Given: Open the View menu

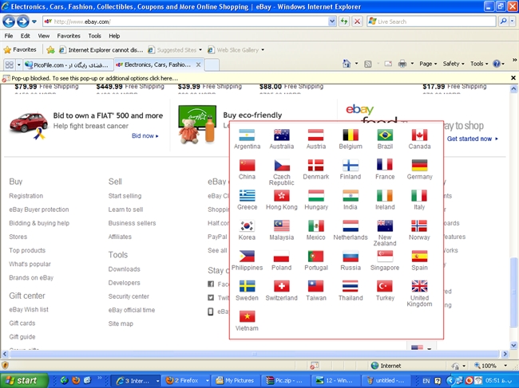Looking at the screenshot, I should click(x=44, y=36).
